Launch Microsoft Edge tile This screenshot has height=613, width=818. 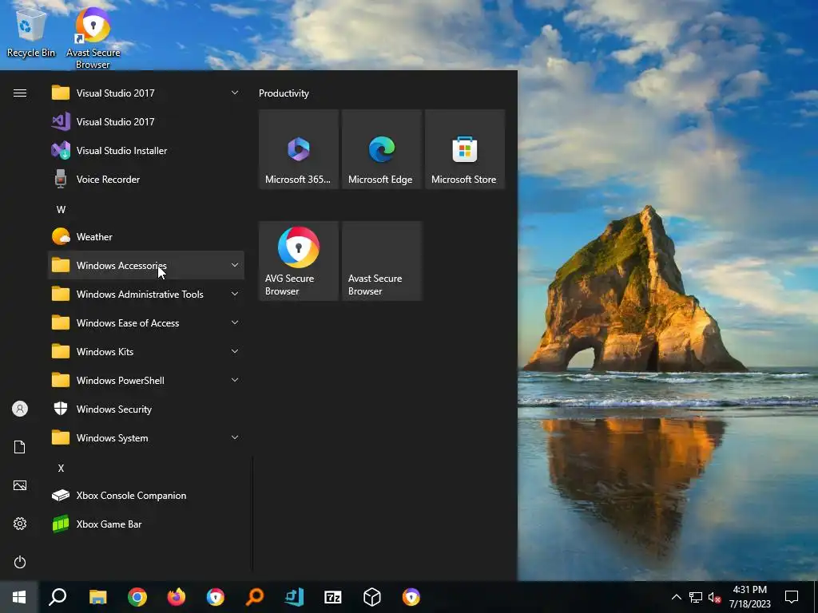pyautogui.click(x=381, y=149)
